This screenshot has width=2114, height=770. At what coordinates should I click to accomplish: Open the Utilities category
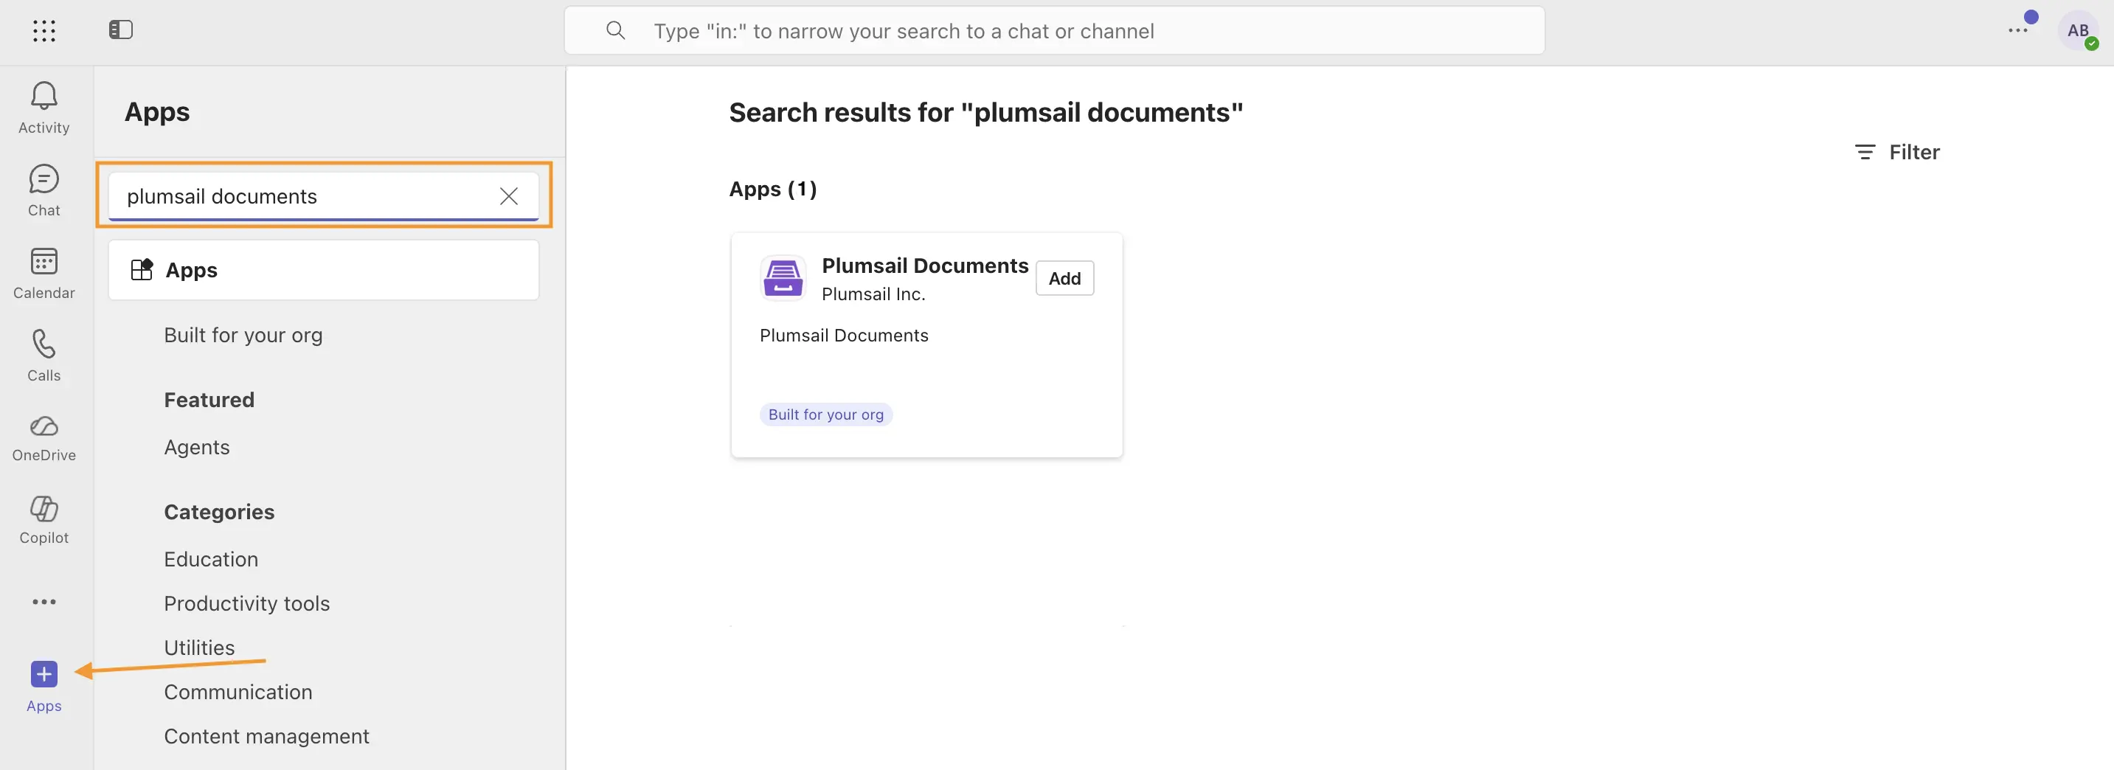click(x=199, y=648)
